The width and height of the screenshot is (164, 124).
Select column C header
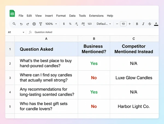click(134, 39)
